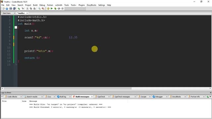This screenshot has width=212, height=119.
Task: Open the View menu
Action: tap(13, 5)
